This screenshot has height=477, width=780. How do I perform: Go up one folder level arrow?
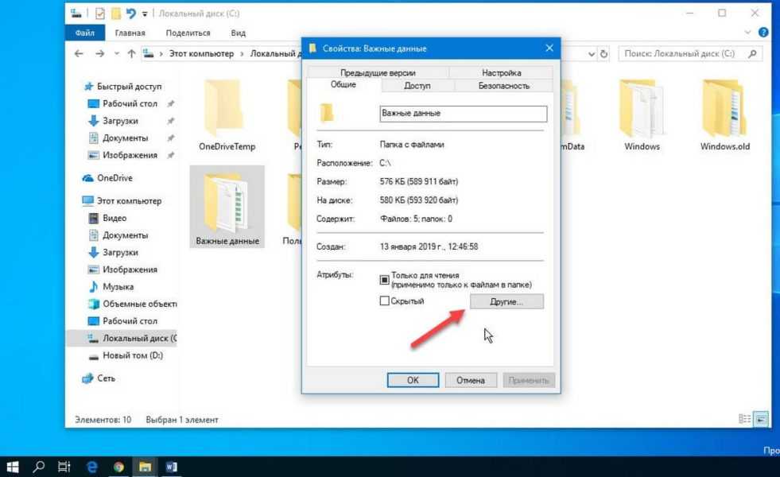pos(128,54)
